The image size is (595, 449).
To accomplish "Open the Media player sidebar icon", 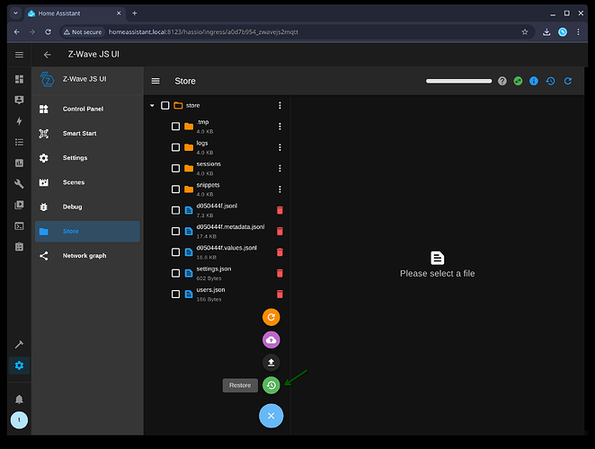I will (x=19, y=205).
